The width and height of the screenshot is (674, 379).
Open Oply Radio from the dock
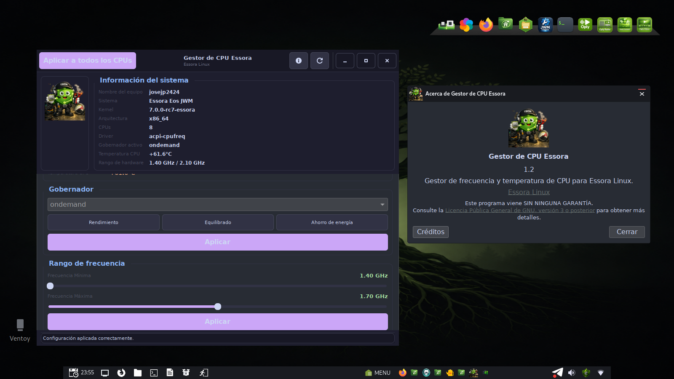[x=605, y=25]
